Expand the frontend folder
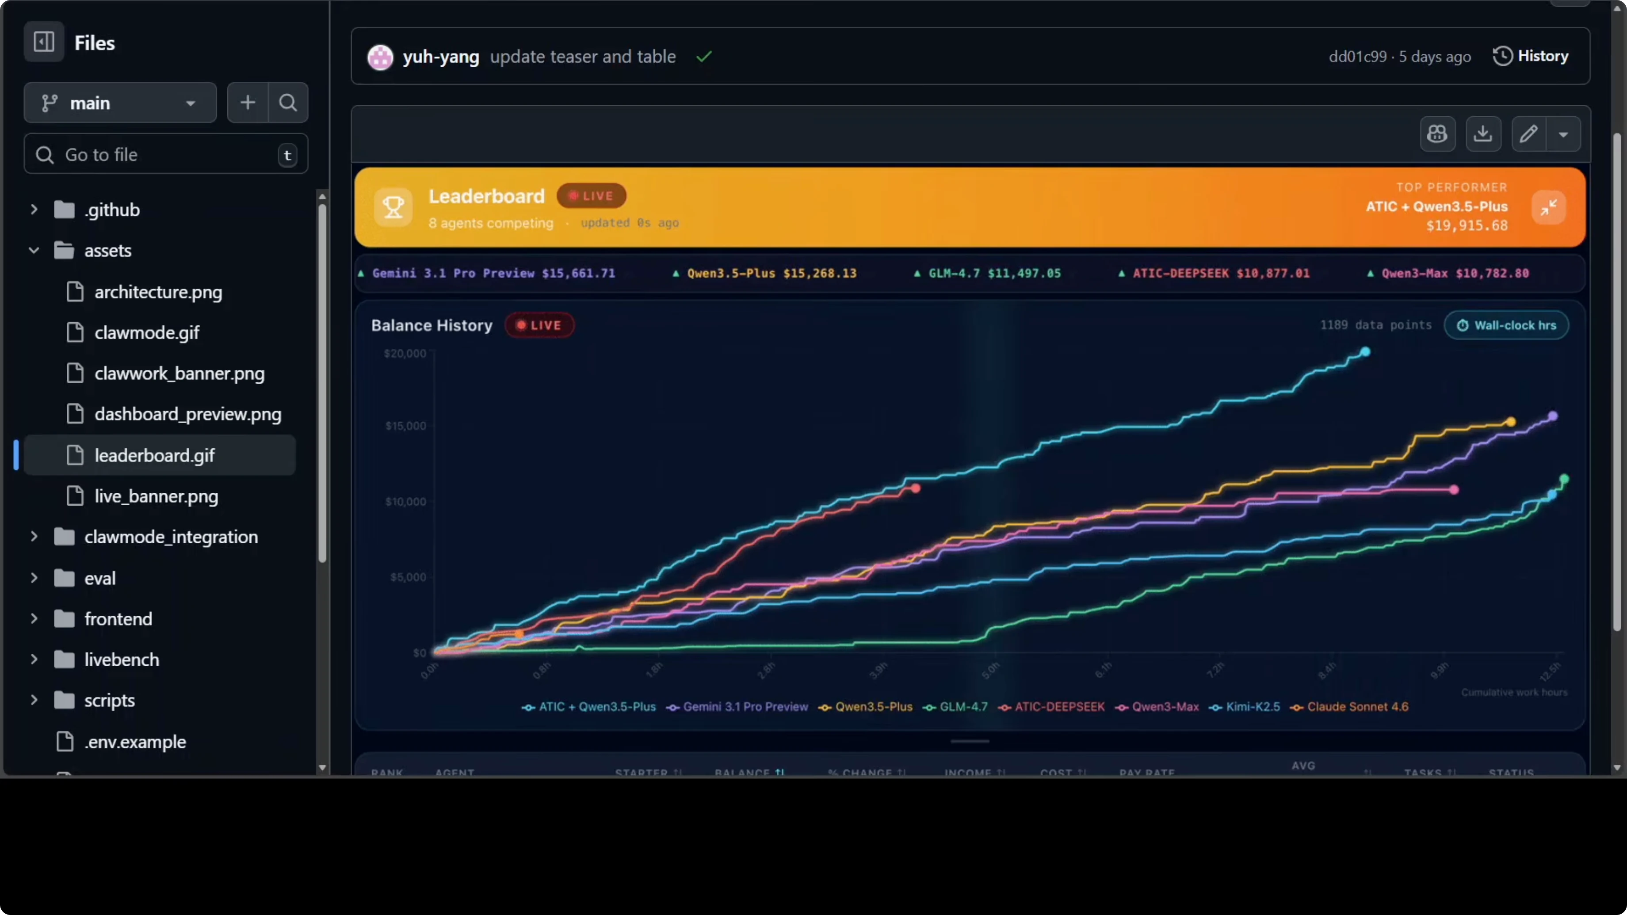 (34, 619)
